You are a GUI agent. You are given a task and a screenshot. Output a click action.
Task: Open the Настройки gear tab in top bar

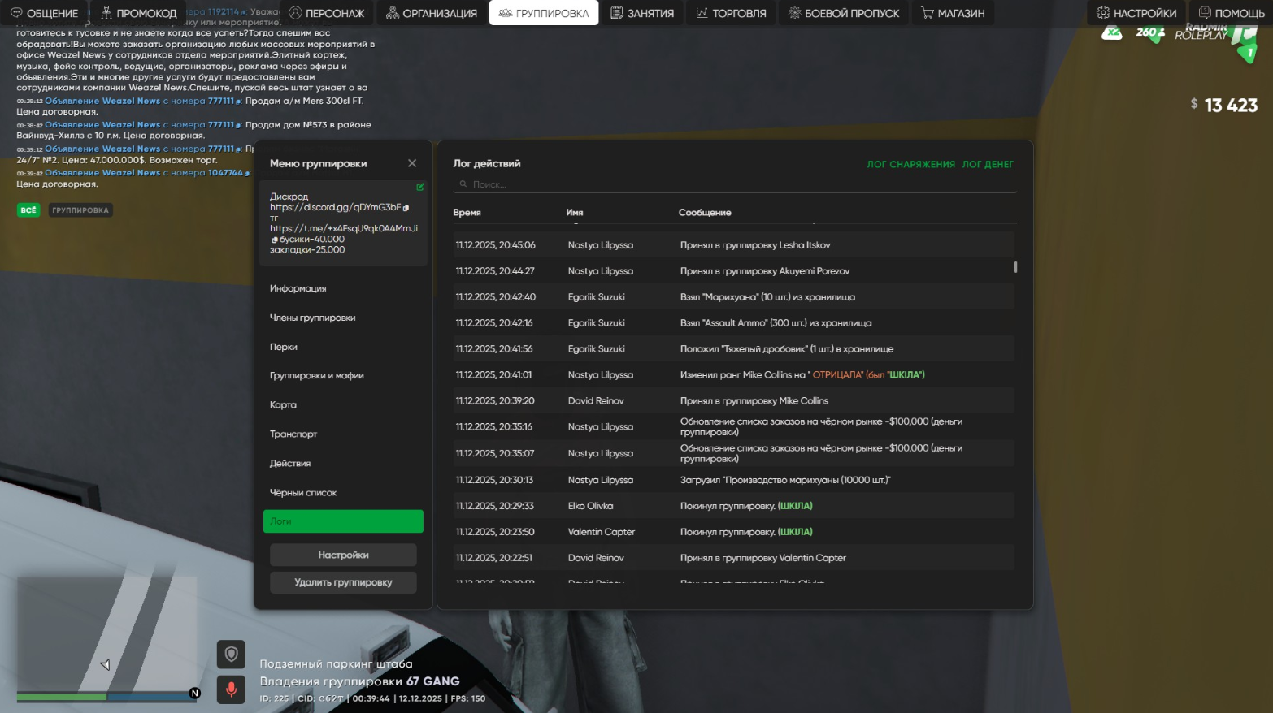[x=1136, y=13]
